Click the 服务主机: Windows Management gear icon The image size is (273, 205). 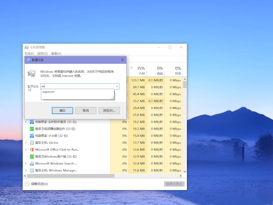coord(32,171)
